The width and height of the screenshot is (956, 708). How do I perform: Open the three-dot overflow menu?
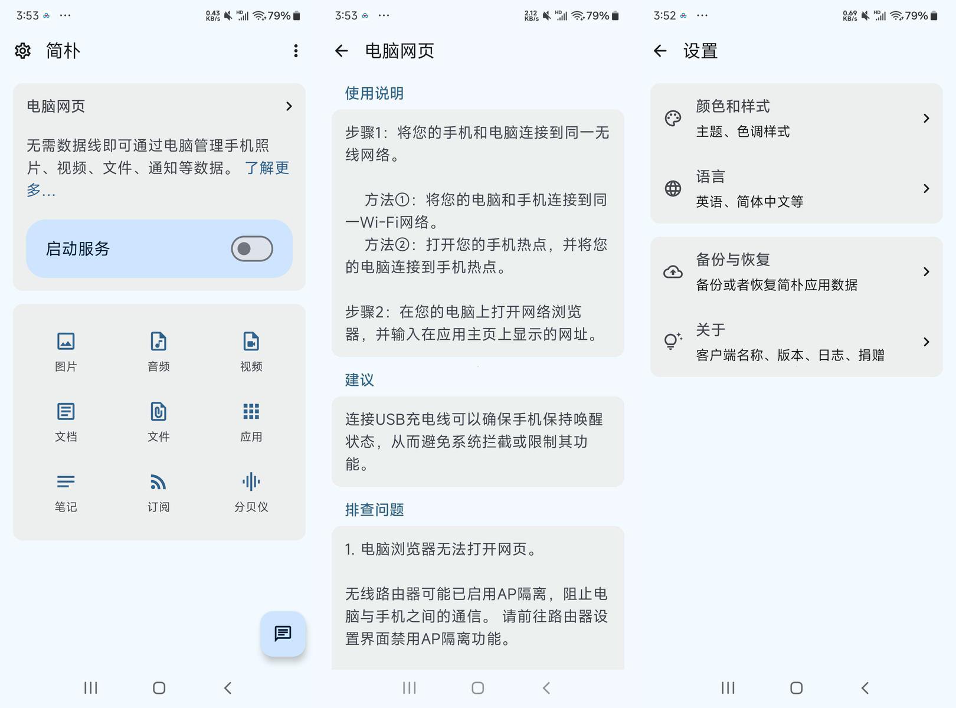[296, 51]
